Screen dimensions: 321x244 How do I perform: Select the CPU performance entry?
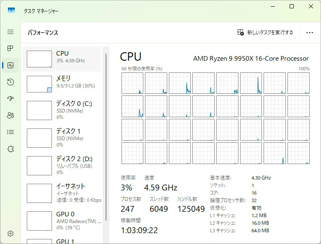(63, 59)
